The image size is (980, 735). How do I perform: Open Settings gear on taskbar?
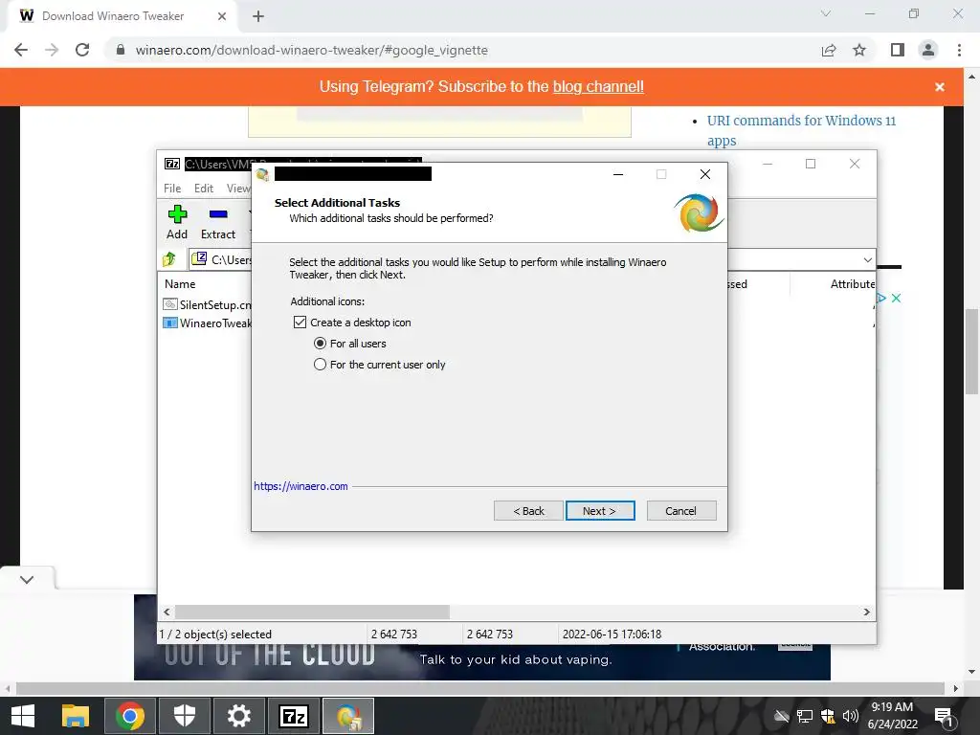[238, 716]
